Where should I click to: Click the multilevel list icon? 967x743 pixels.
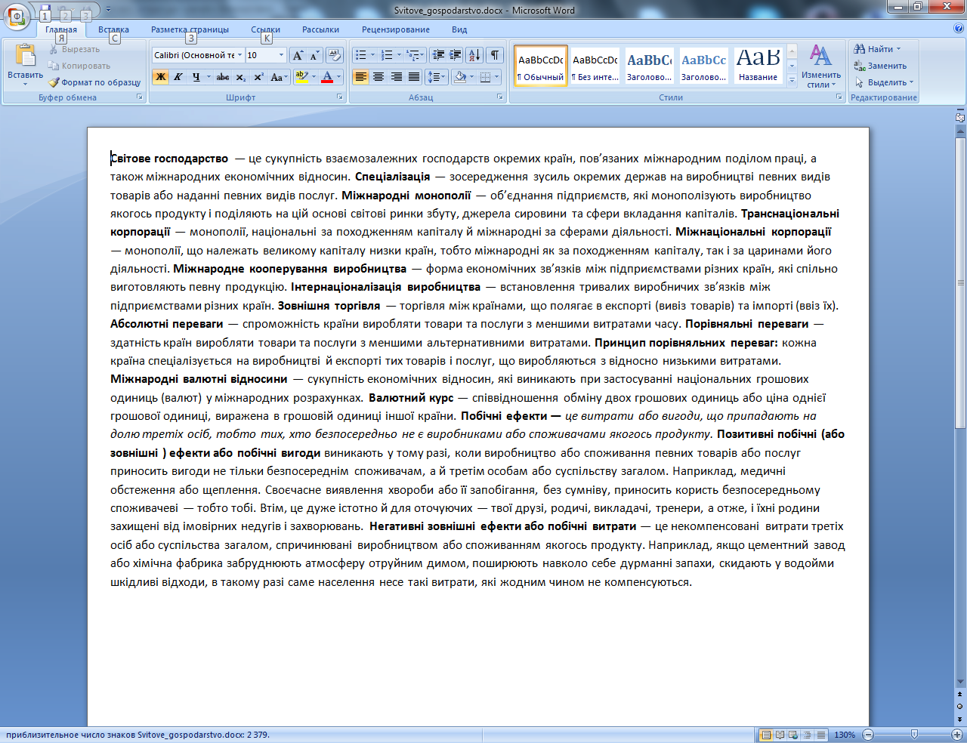point(412,55)
